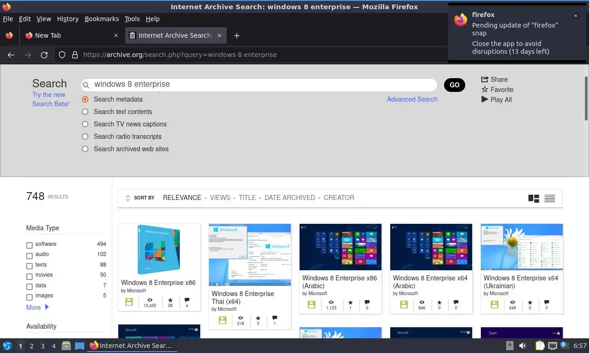Close the New Tab tab
The image size is (589, 353).
point(116,35)
